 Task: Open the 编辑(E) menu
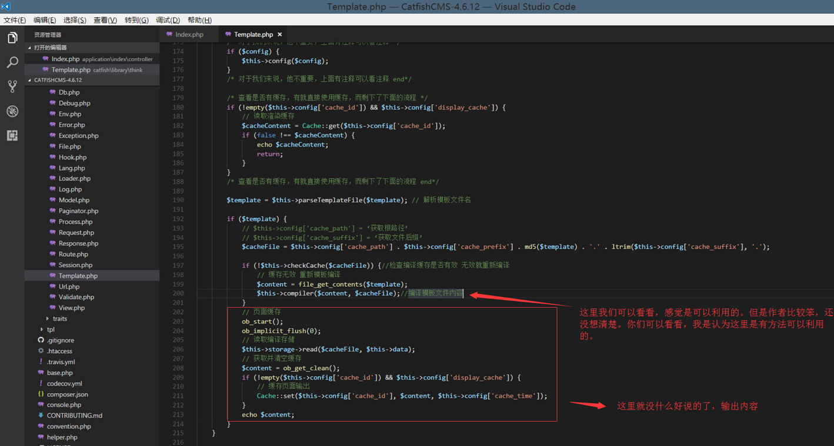tap(45, 20)
